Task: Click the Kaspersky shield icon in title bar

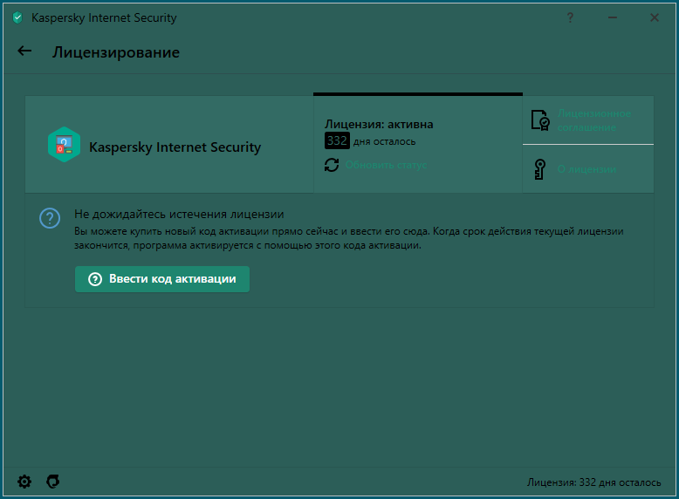Action: pyautogui.click(x=17, y=17)
